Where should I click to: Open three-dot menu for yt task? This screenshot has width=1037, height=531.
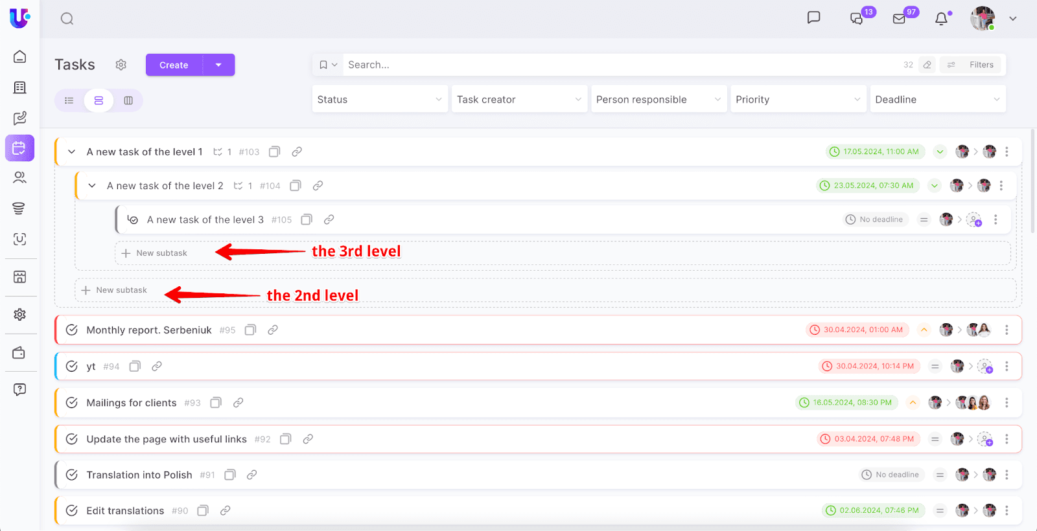click(x=1007, y=367)
